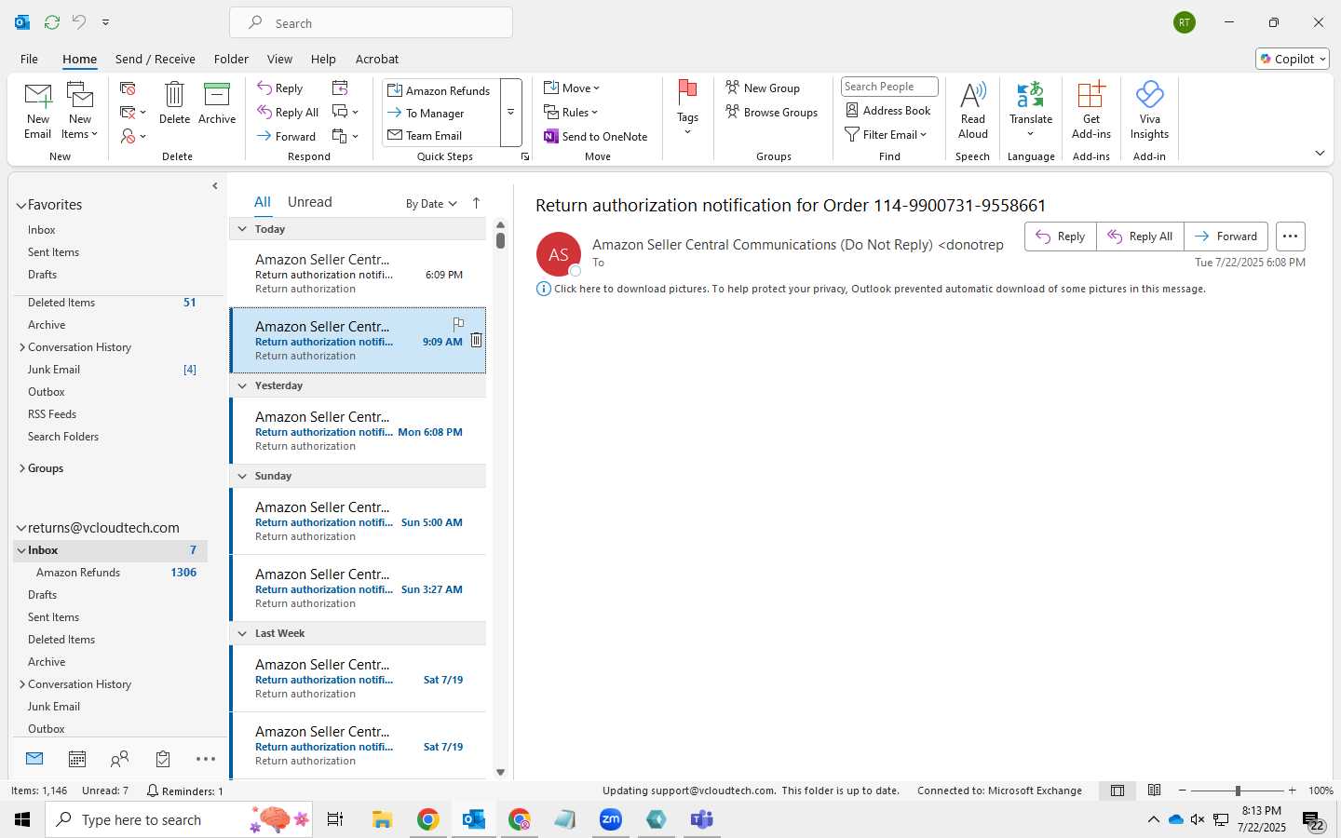Archive the selected message via ribbon
This screenshot has height=838, width=1341.
point(217,102)
